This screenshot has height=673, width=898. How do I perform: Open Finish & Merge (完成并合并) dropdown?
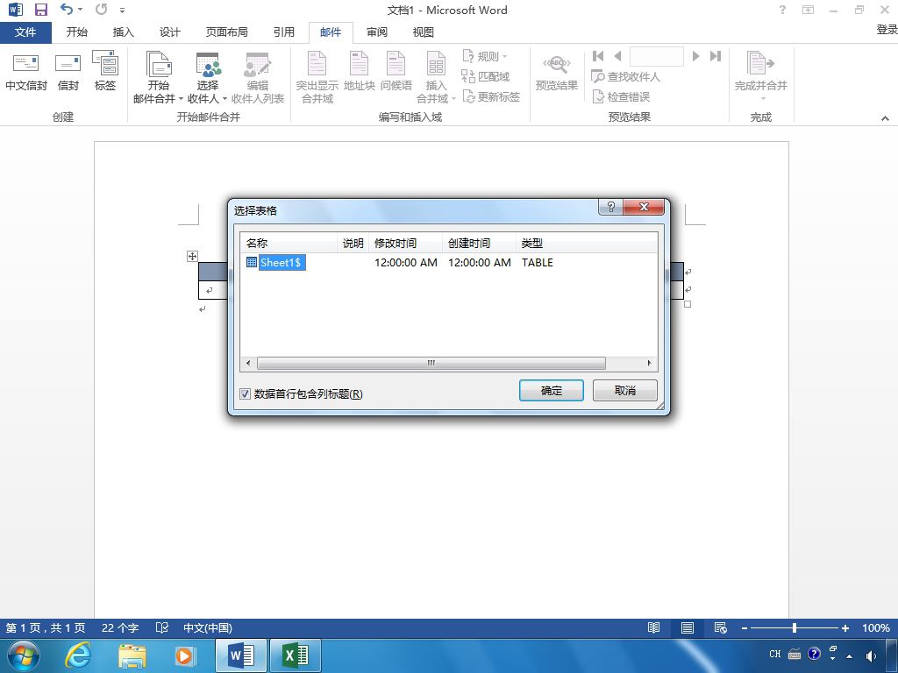(x=760, y=76)
